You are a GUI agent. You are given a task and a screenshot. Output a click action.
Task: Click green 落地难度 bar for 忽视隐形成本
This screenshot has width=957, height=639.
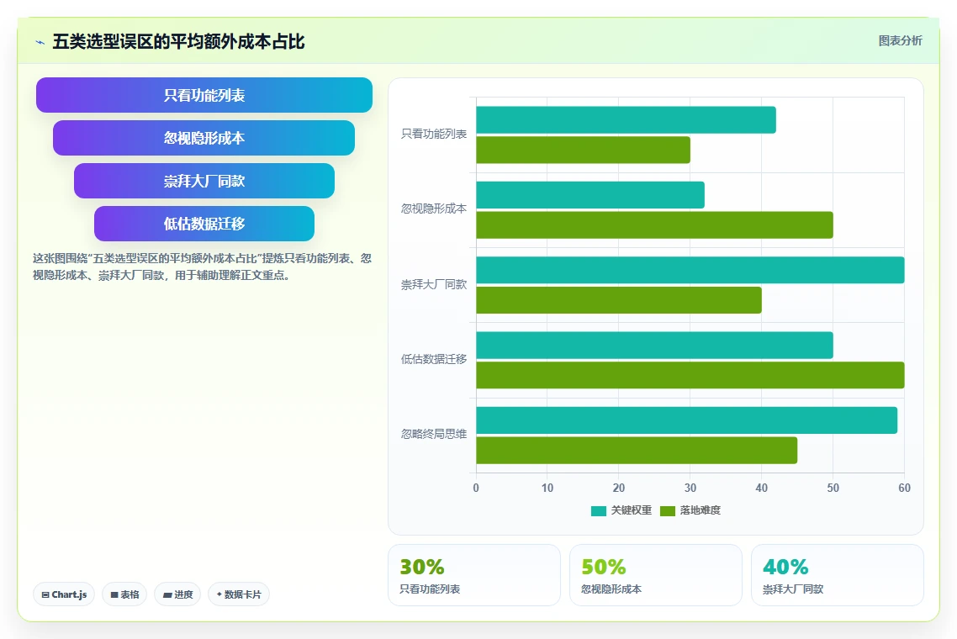pyautogui.click(x=655, y=225)
